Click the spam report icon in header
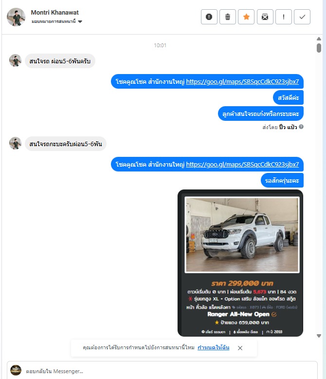This screenshot has width=326, height=379. tap(209, 17)
